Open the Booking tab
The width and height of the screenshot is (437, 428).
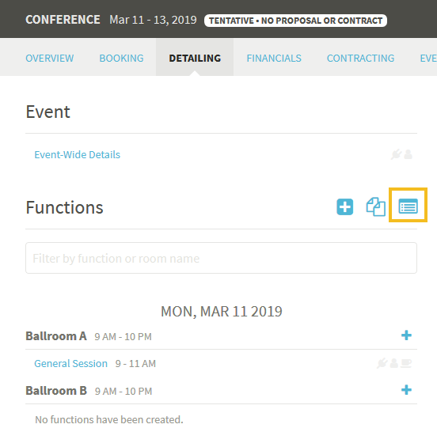(x=121, y=59)
